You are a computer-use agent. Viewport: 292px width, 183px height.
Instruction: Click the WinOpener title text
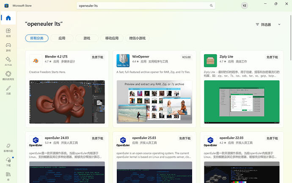tap(140, 57)
